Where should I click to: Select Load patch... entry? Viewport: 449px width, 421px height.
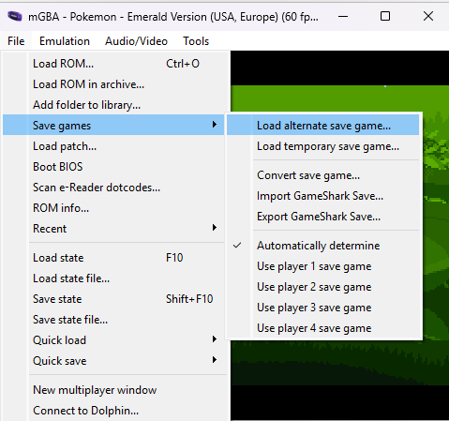[x=113, y=146]
